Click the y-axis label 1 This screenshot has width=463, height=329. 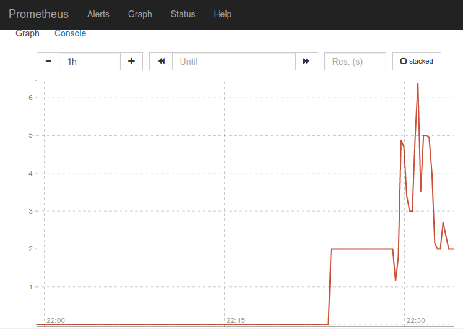(x=31, y=287)
